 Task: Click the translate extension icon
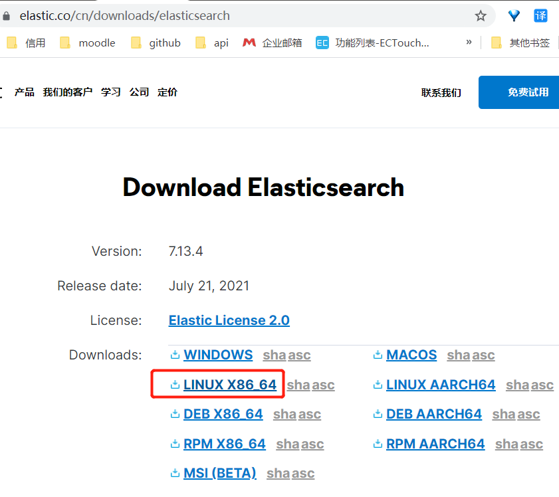pyautogui.click(x=540, y=16)
